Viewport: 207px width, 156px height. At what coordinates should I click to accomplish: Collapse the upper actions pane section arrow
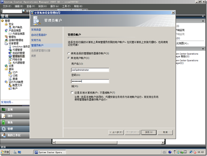[x=203, y=21]
